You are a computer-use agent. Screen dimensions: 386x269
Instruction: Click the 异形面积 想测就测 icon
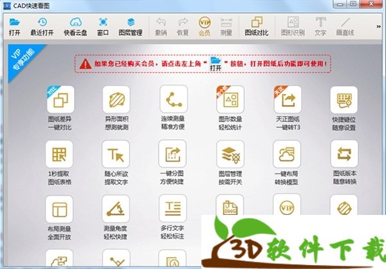[x=116, y=100]
